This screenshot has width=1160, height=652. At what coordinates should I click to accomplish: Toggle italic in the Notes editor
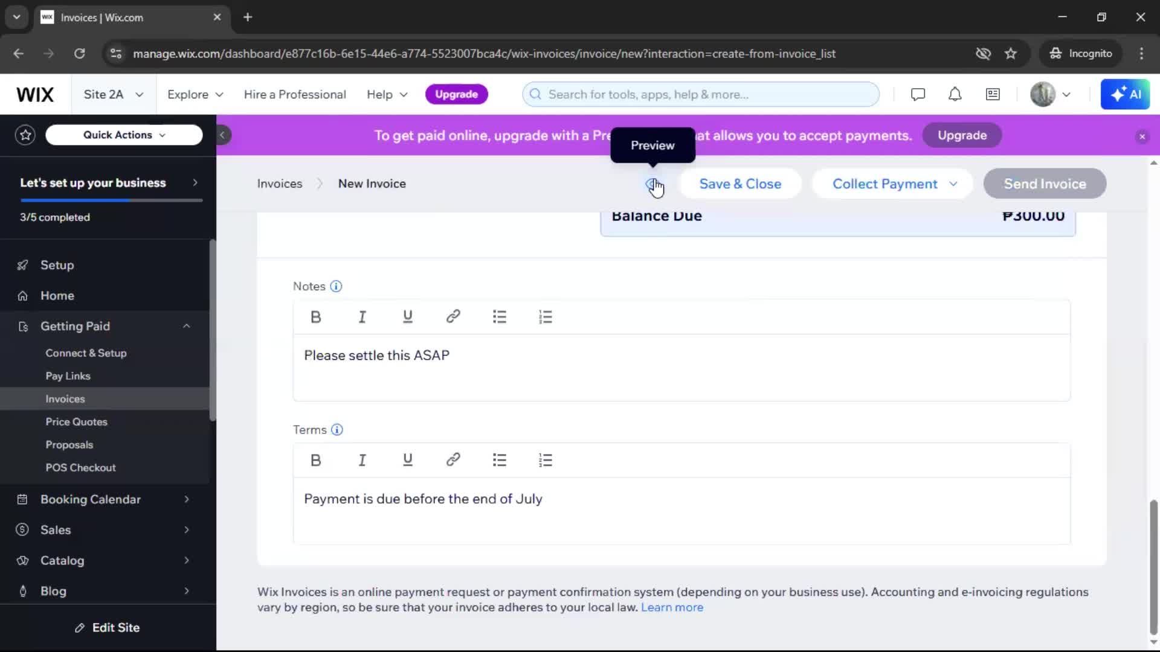pyautogui.click(x=362, y=317)
